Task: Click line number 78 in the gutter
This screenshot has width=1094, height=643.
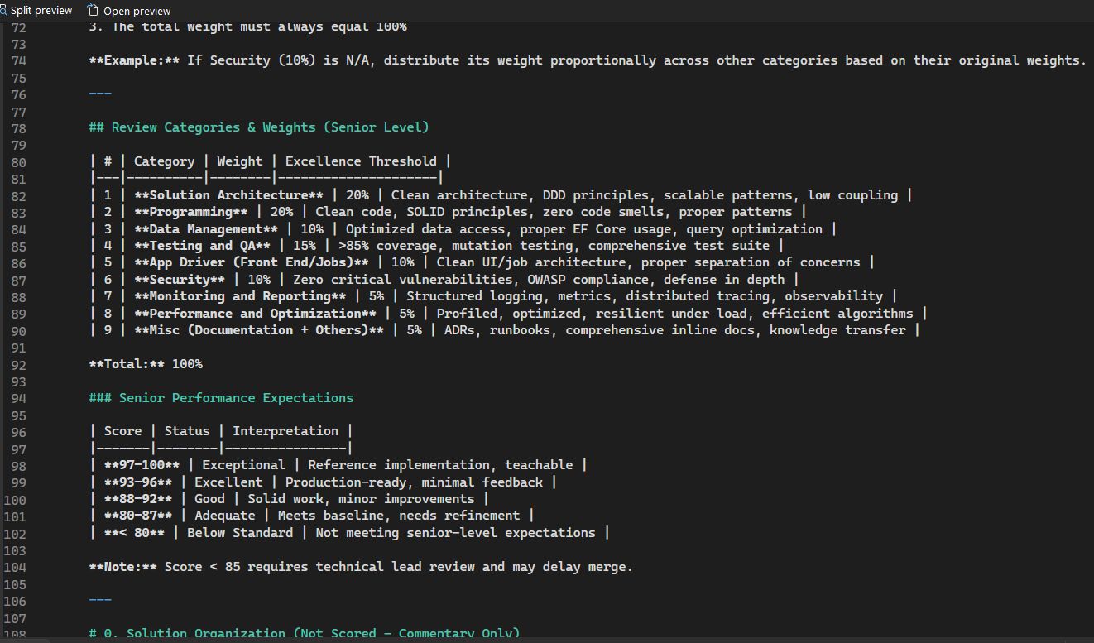Action: point(18,128)
